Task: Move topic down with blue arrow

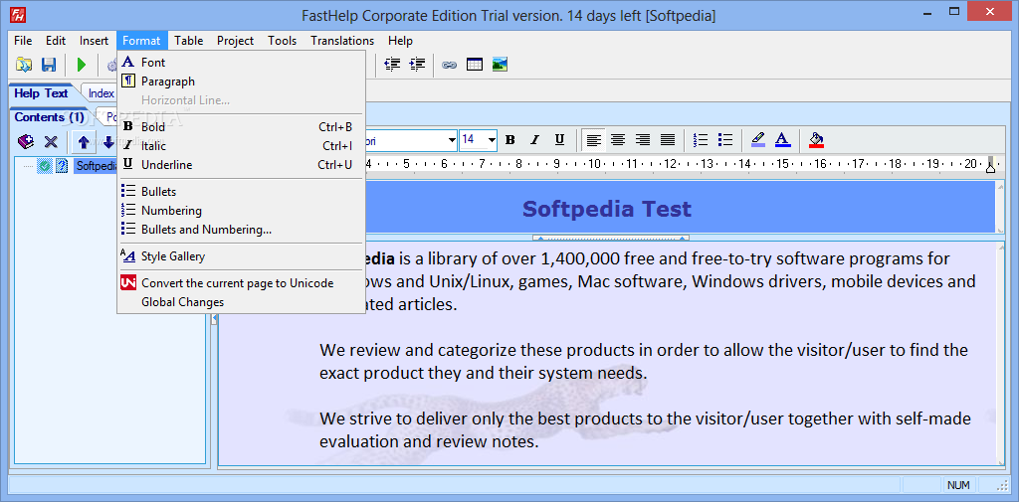Action: click(107, 141)
